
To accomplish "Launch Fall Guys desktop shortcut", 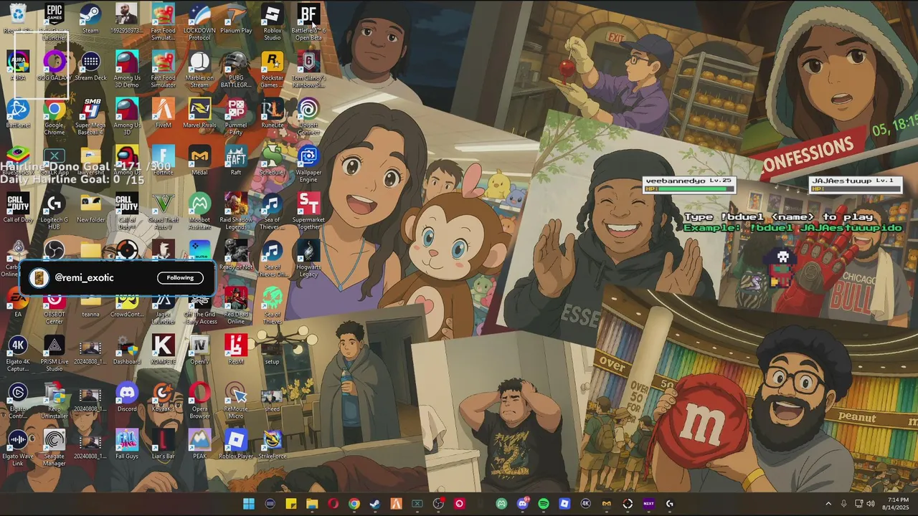I will coord(127,444).
